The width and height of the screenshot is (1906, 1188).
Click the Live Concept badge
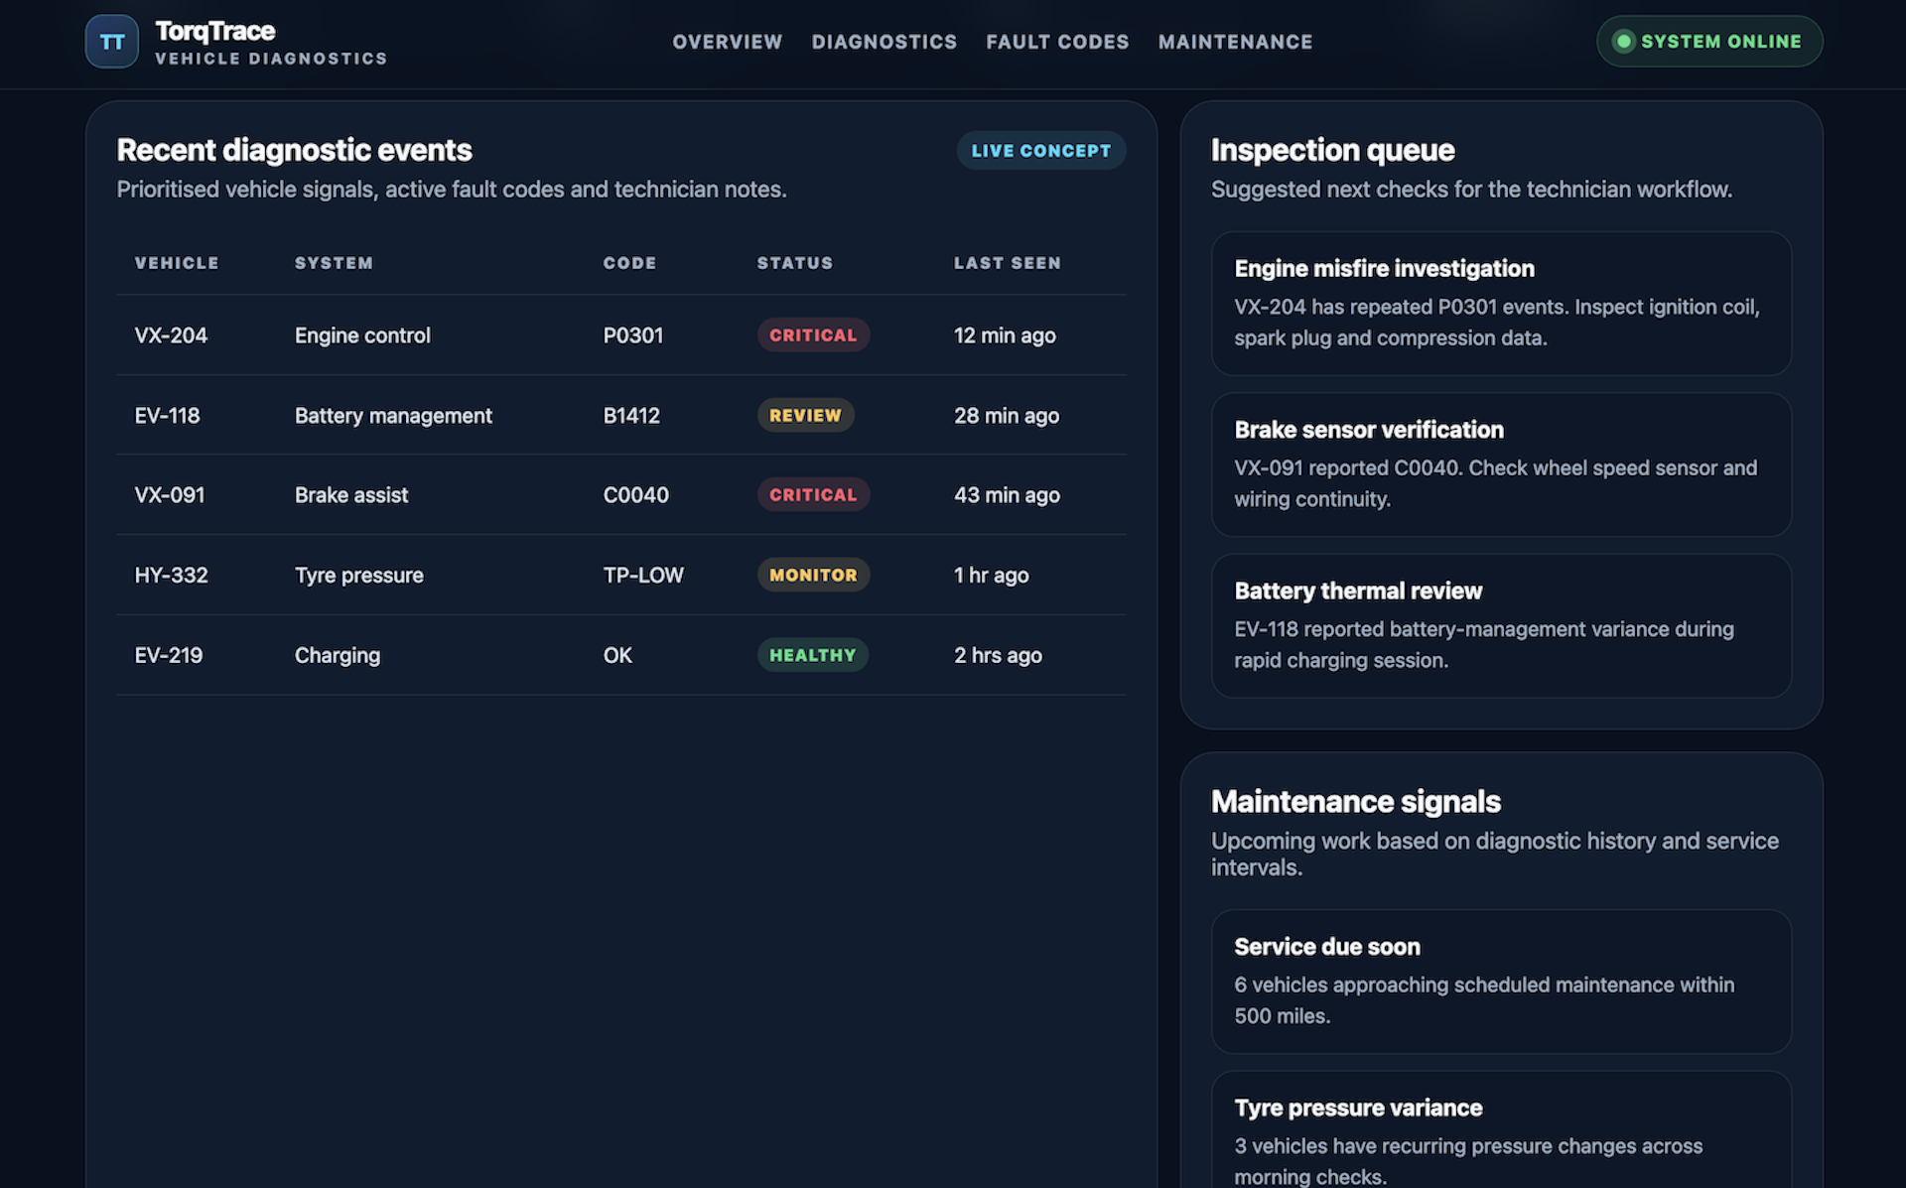point(1041,151)
